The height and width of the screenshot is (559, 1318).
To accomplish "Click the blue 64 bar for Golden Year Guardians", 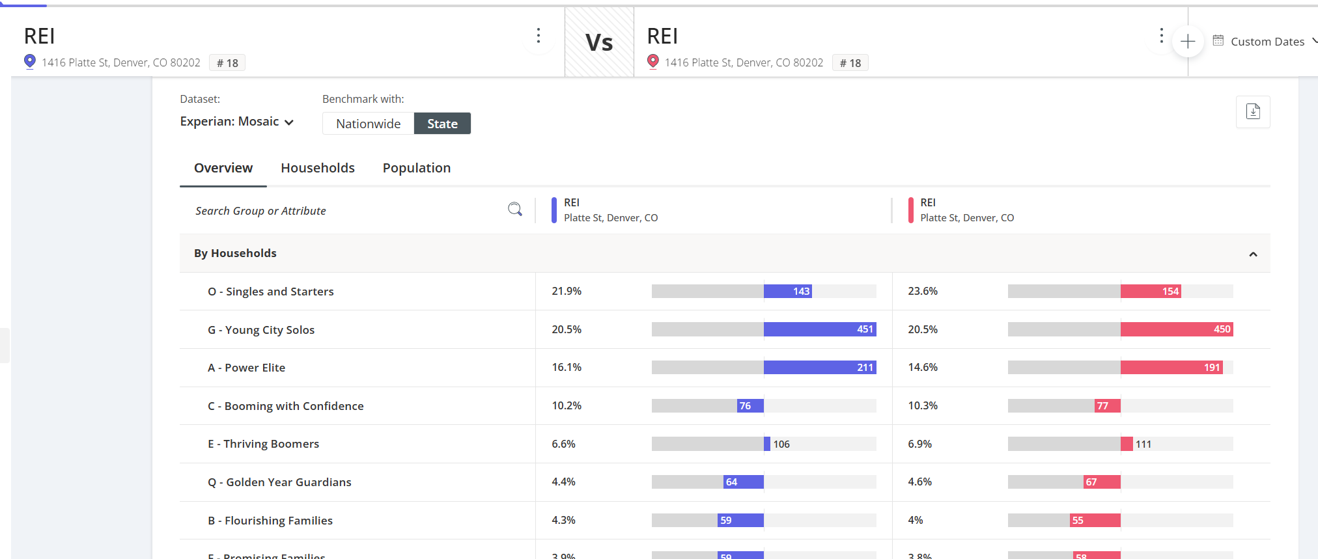I will point(744,482).
